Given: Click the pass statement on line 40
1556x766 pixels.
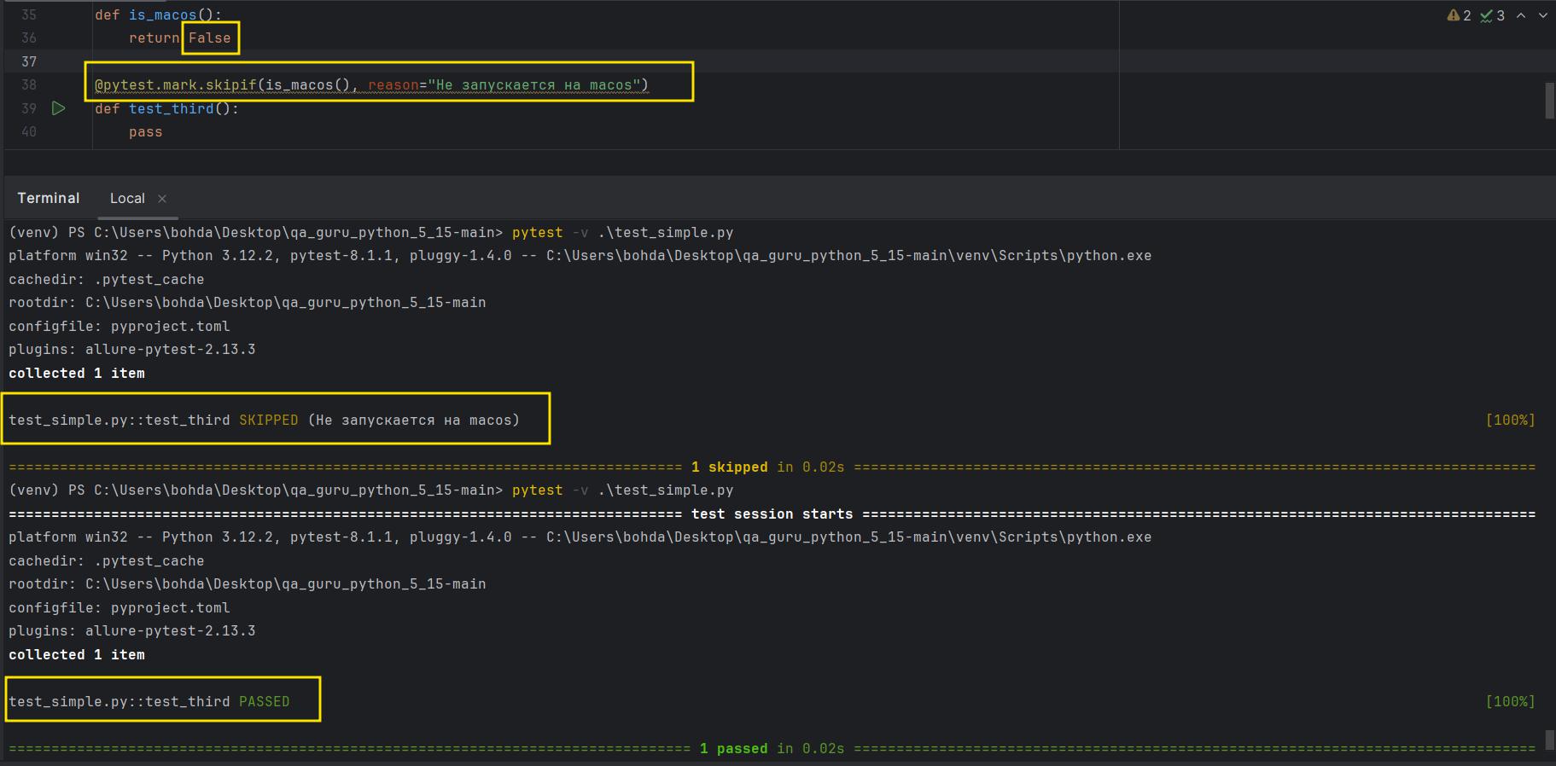Looking at the screenshot, I should tap(145, 132).
